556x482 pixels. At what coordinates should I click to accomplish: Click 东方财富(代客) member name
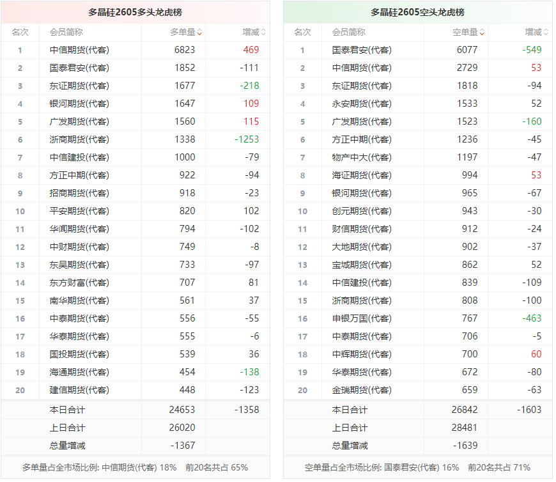coord(79,283)
